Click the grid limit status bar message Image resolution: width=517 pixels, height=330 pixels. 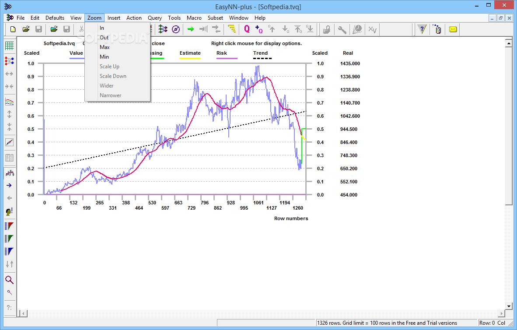click(387, 323)
